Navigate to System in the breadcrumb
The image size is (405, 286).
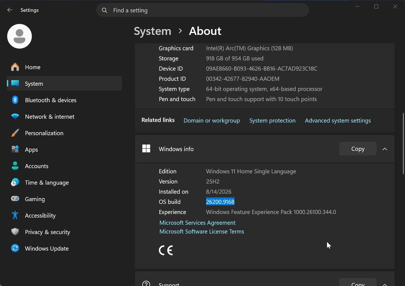[x=152, y=31]
